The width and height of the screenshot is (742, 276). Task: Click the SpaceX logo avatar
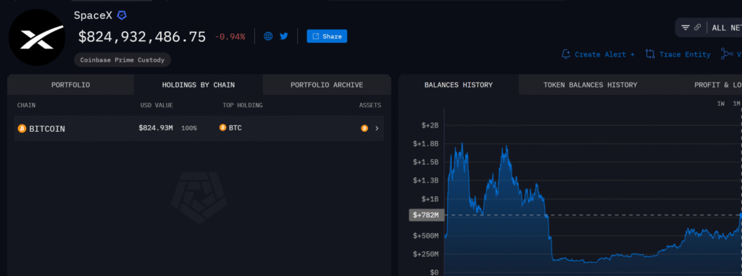[36, 38]
